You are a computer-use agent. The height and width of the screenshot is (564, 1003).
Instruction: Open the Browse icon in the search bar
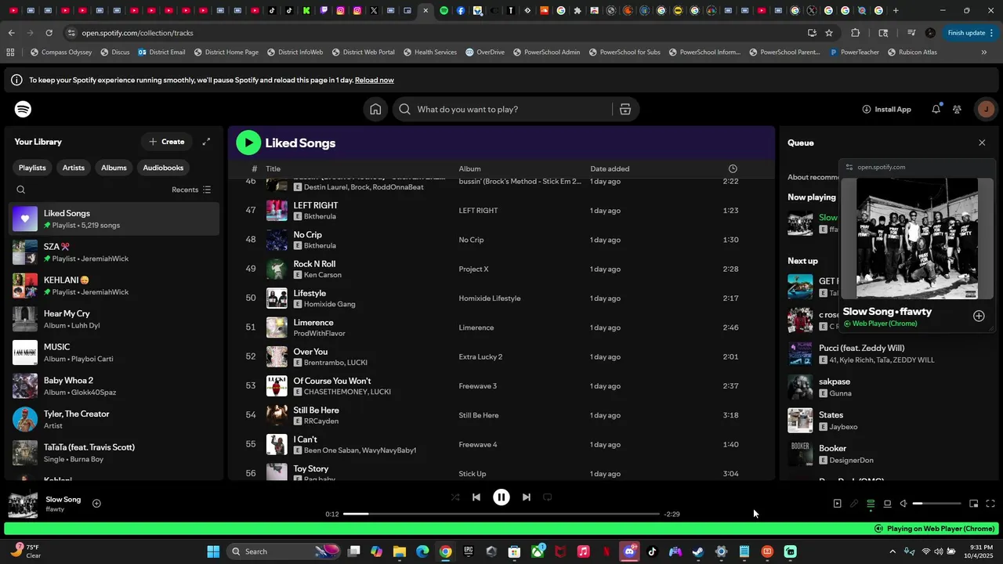click(625, 110)
